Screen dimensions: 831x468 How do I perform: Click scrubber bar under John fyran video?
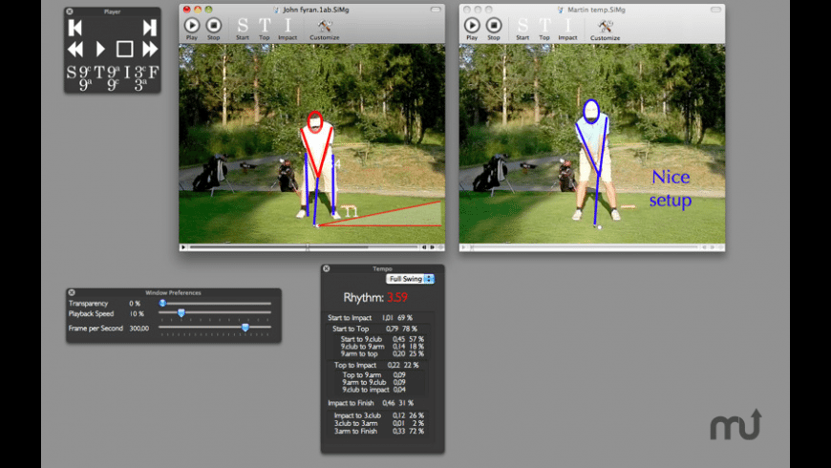[304, 247]
